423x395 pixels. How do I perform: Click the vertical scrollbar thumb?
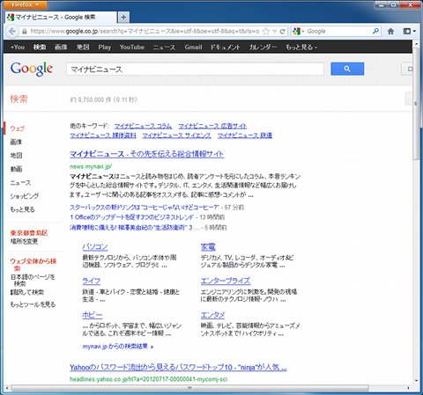tap(416, 104)
